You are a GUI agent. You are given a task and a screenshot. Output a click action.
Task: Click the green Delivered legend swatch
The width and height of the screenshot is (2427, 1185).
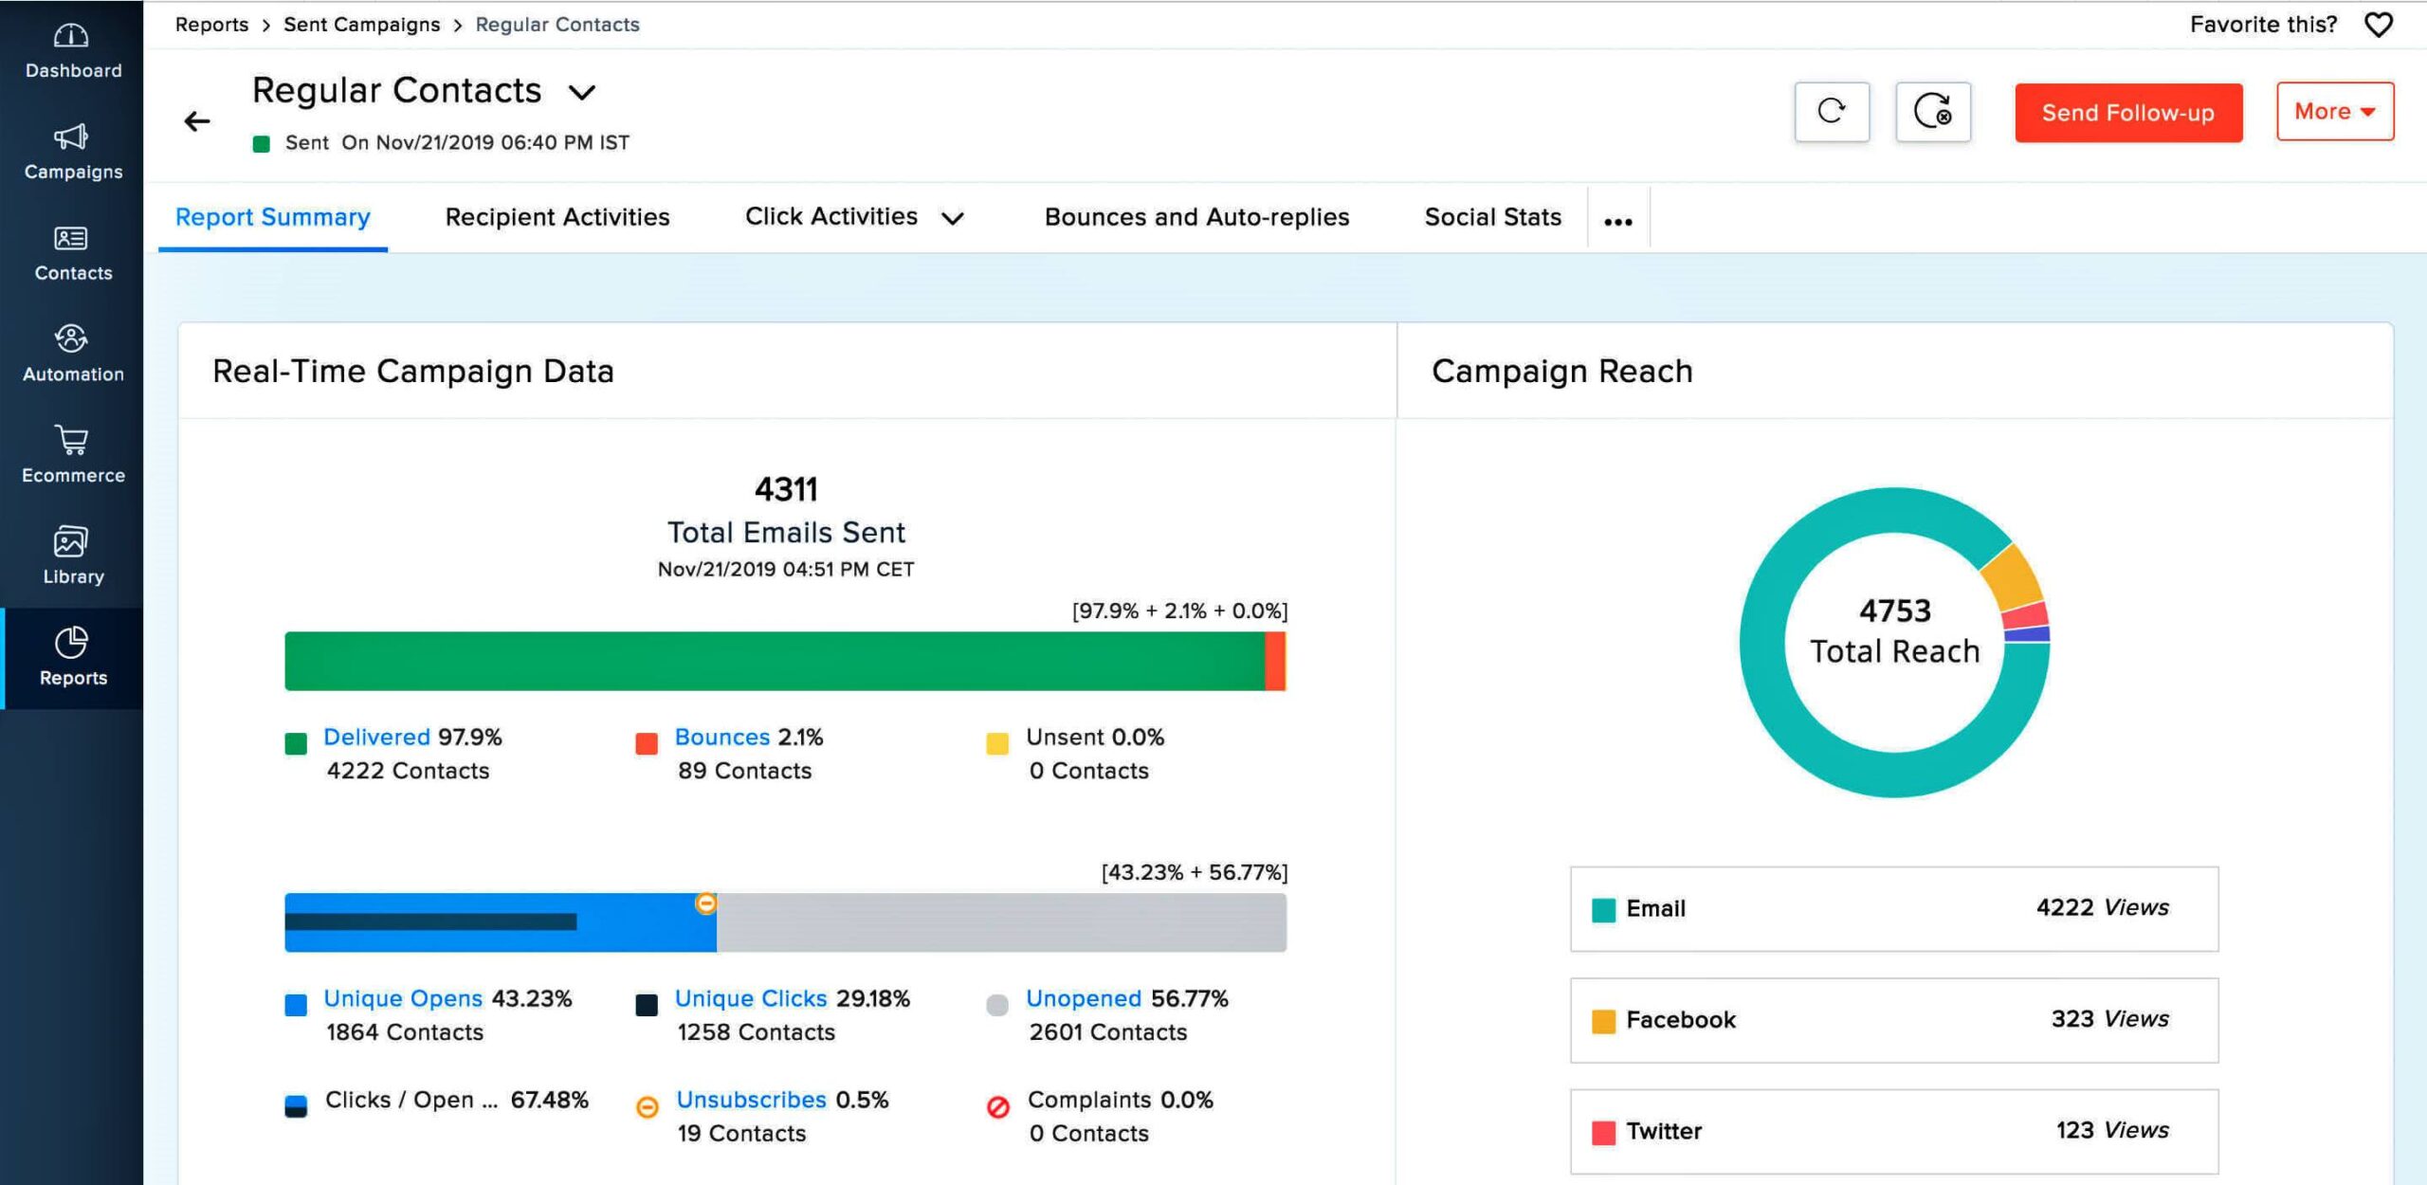click(x=296, y=744)
